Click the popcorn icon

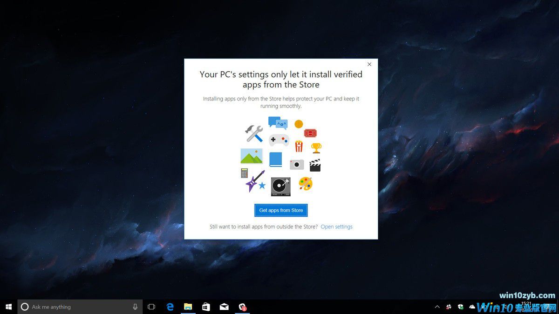299,146
